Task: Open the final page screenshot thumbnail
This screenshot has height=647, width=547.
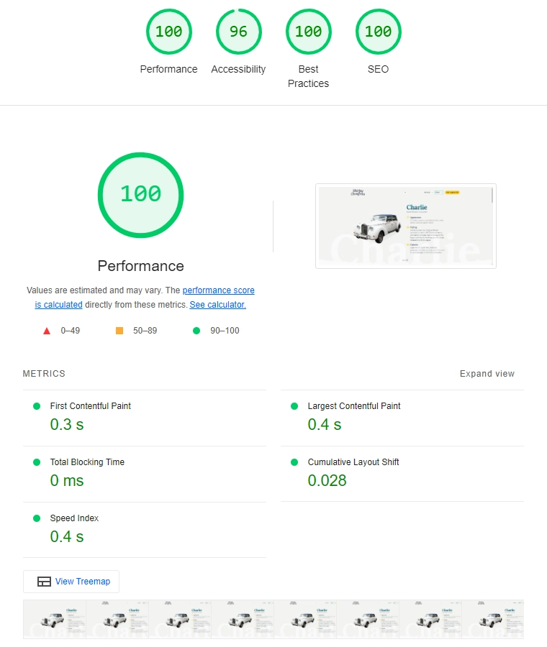Action: 405,226
